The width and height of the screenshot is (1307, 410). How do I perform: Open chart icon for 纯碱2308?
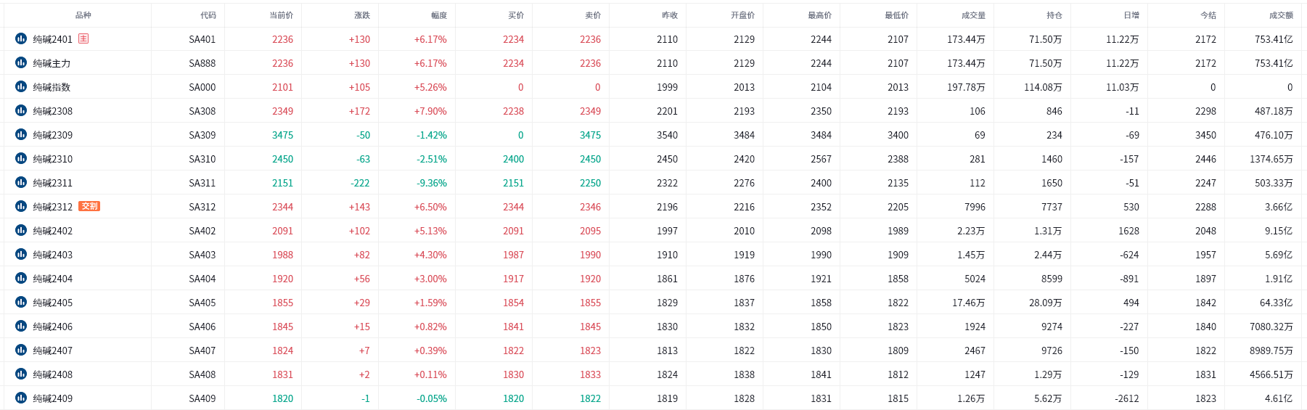click(x=21, y=110)
